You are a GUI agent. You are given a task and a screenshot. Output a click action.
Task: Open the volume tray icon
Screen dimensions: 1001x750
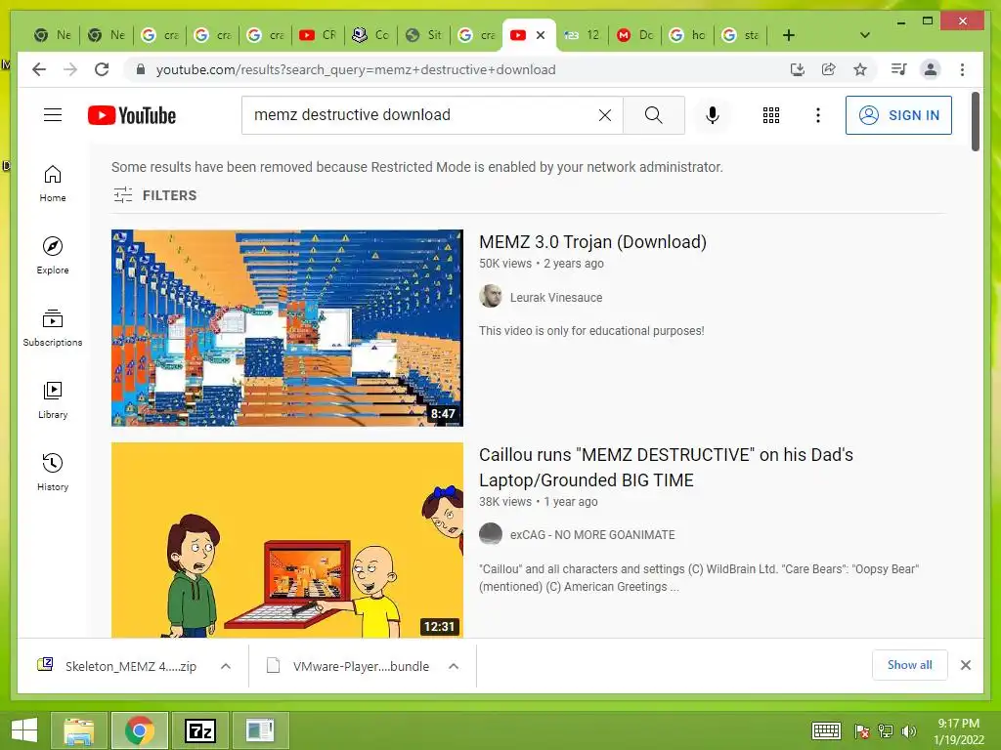(909, 730)
